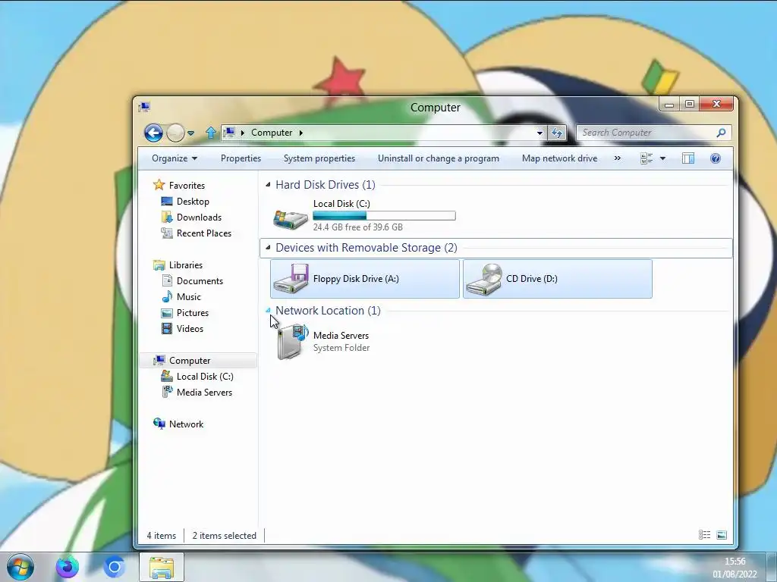Select Map network drive

[x=559, y=158]
